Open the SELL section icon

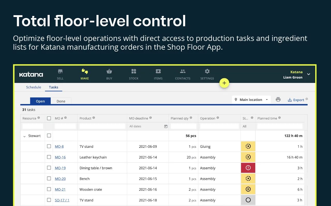tap(60, 71)
